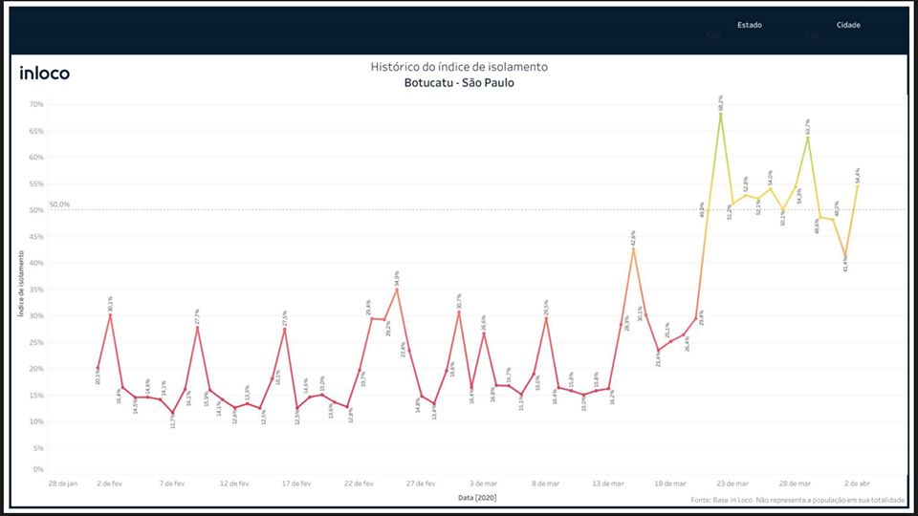The image size is (918, 516).
Task: Open the Cidade filter dropdown
Action: [847, 35]
